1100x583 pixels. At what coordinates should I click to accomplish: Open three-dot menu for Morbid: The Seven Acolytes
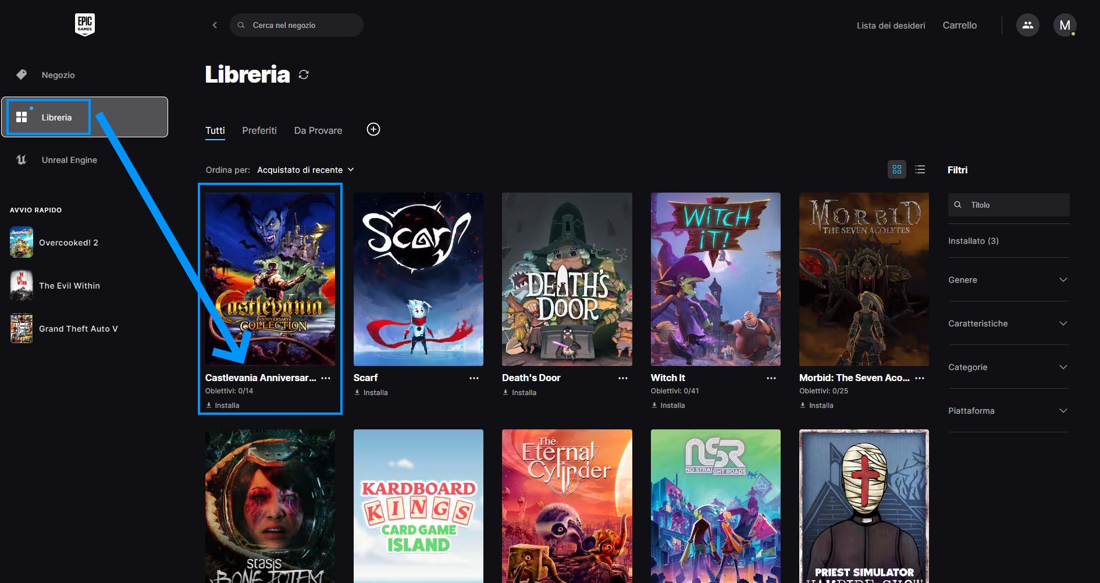(920, 378)
